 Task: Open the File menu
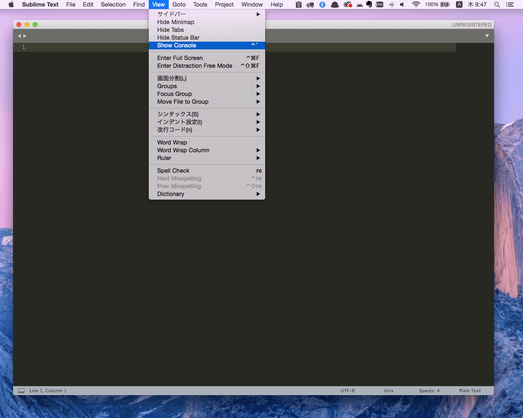(71, 4)
